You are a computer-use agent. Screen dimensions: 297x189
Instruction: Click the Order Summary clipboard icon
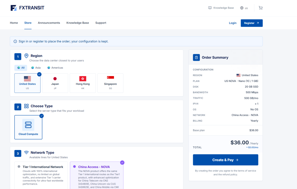click(x=196, y=58)
